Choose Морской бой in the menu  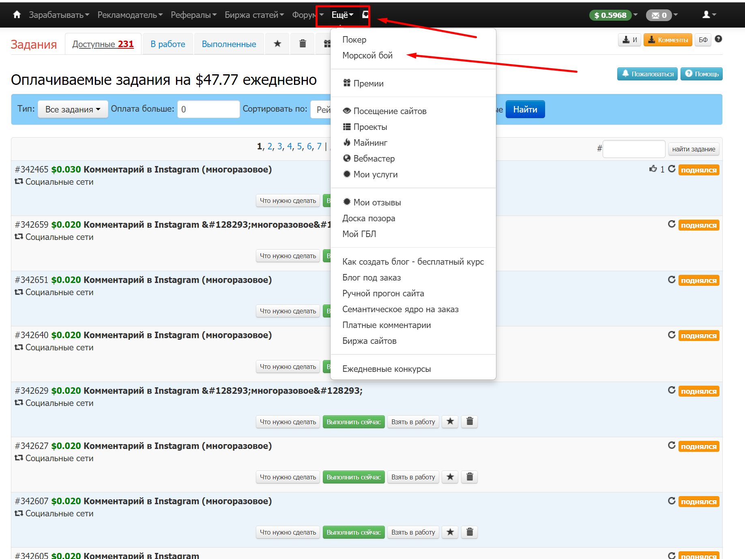point(367,56)
